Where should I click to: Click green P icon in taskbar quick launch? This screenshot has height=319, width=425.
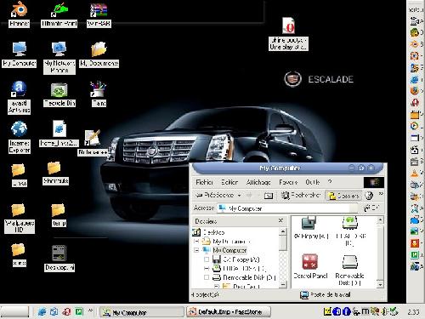[x=79, y=312]
